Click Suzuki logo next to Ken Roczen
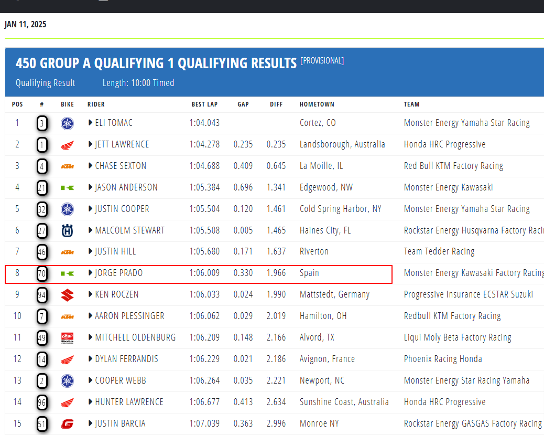The width and height of the screenshot is (544, 435). (67, 295)
